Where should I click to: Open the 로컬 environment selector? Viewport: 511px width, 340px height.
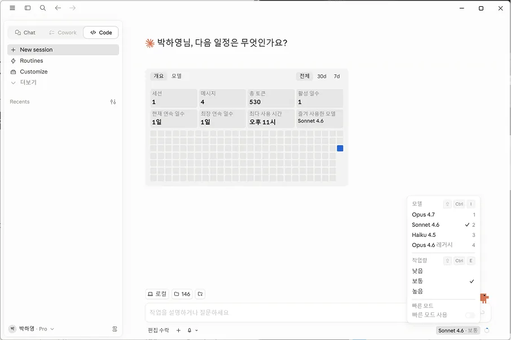point(157,294)
